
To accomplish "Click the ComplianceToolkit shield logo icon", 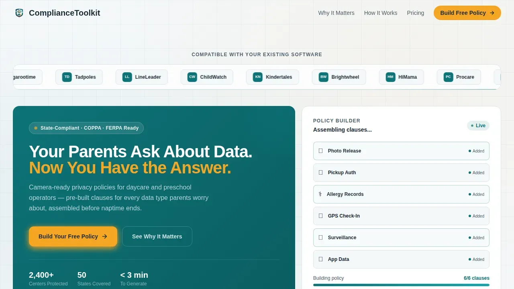I will click(19, 13).
